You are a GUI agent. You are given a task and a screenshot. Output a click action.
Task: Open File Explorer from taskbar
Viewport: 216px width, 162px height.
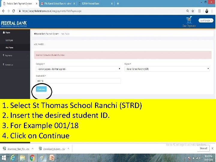[22, 158]
